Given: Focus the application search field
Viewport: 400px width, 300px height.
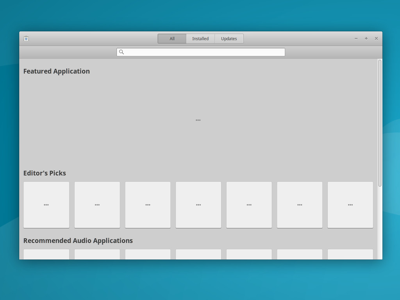Looking at the screenshot, I should tap(201, 52).
